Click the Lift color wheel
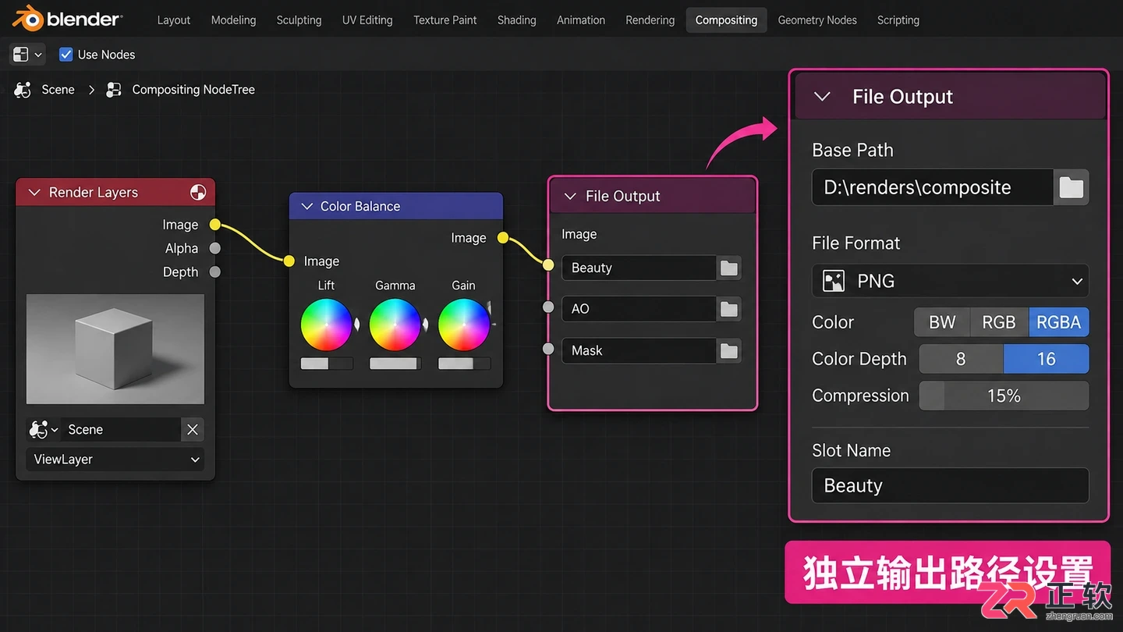 coord(326,325)
